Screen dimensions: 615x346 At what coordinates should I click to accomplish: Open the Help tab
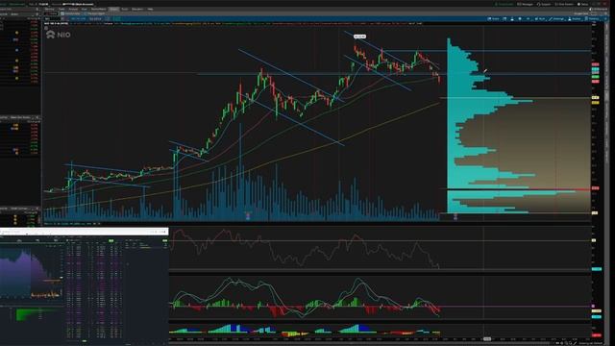[x=150, y=9]
